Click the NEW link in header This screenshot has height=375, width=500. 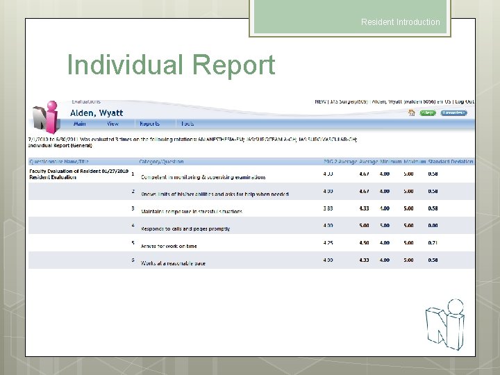pyautogui.click(x=320, y=101)
